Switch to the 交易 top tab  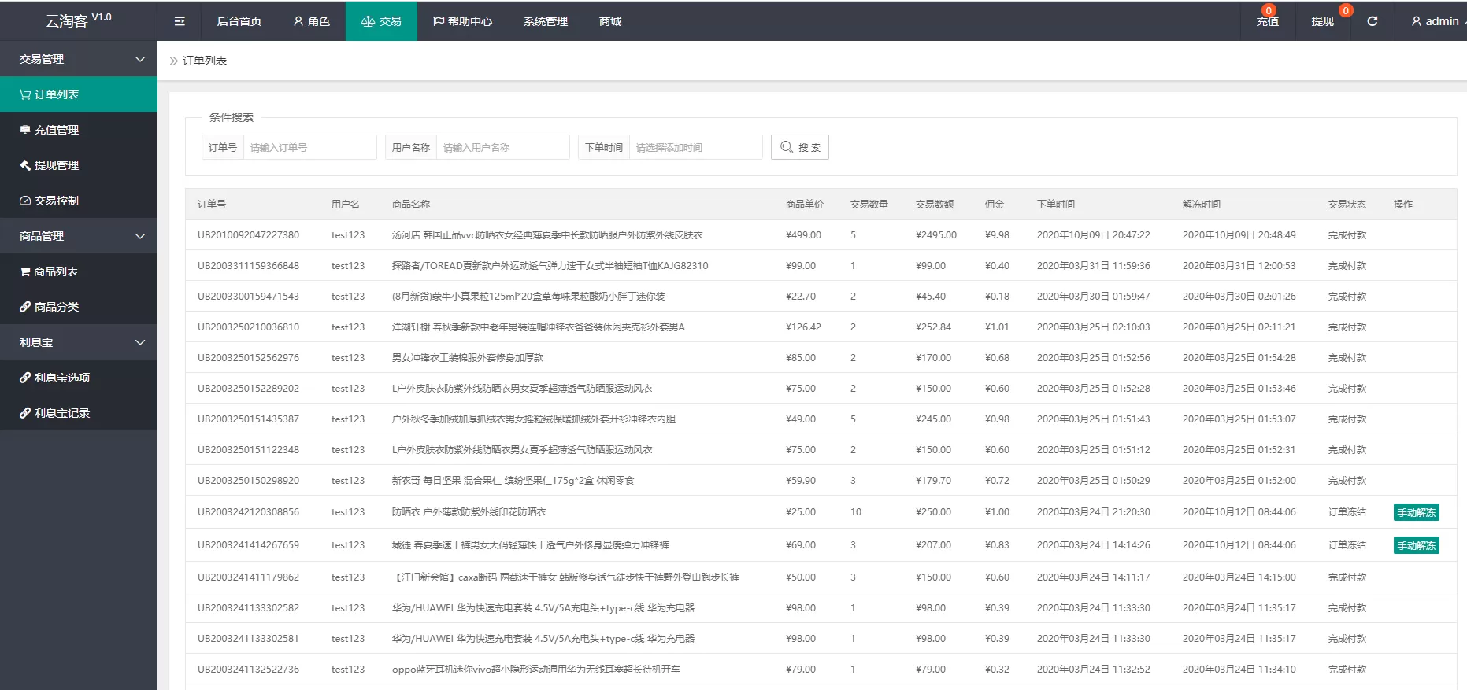click(x=381, y=21)
